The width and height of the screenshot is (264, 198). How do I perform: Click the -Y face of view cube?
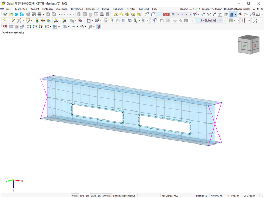point(244,46)
